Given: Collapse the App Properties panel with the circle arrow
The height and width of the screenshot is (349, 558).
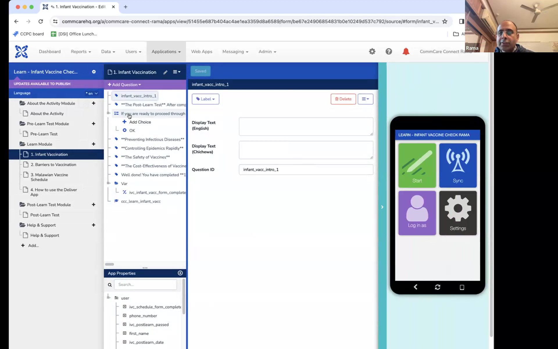Looking at the screenshot, I should [x=180, y=273].
